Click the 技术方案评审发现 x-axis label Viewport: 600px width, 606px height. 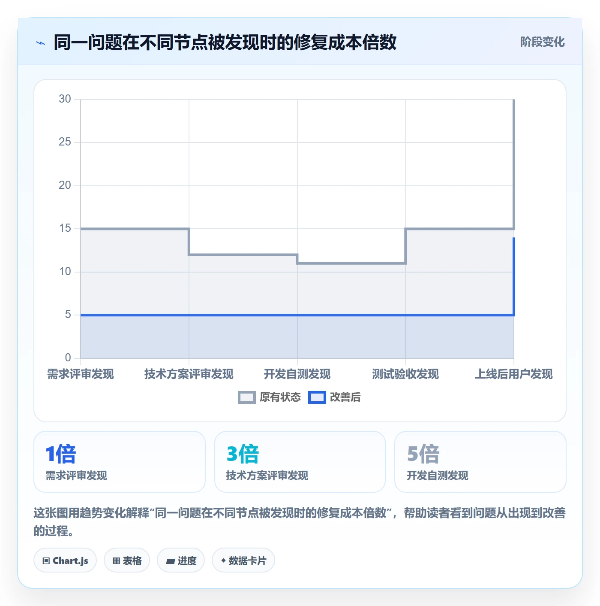[x=189, y=374]
